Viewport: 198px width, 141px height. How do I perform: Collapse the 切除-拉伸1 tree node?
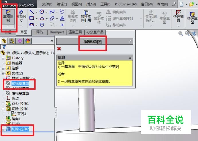click(x=3, y=109)
